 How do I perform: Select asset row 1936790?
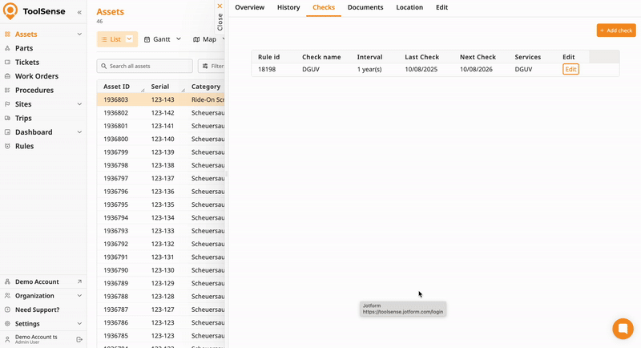pos(161,270)
